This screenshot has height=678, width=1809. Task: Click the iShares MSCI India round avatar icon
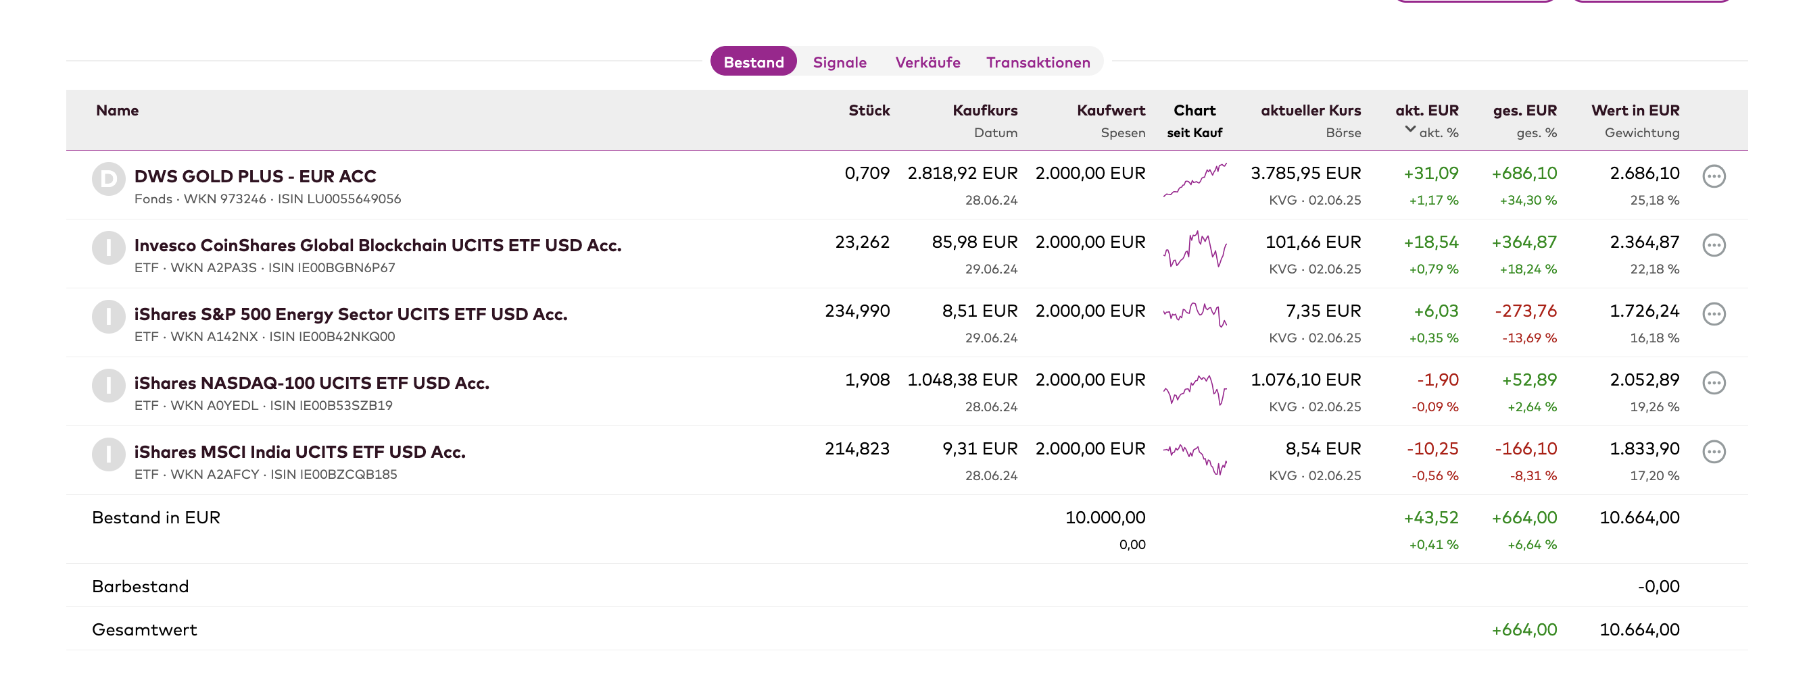coord(109,454)
